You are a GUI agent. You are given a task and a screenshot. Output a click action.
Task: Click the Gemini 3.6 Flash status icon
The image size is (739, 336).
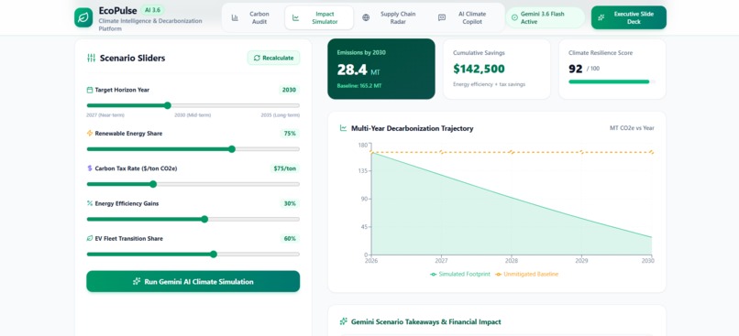point(514,18)
